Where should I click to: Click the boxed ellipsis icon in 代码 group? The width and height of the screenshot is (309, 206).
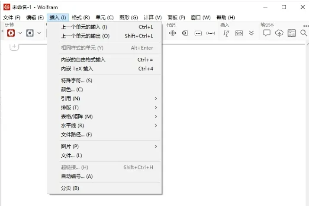[198, 33]
